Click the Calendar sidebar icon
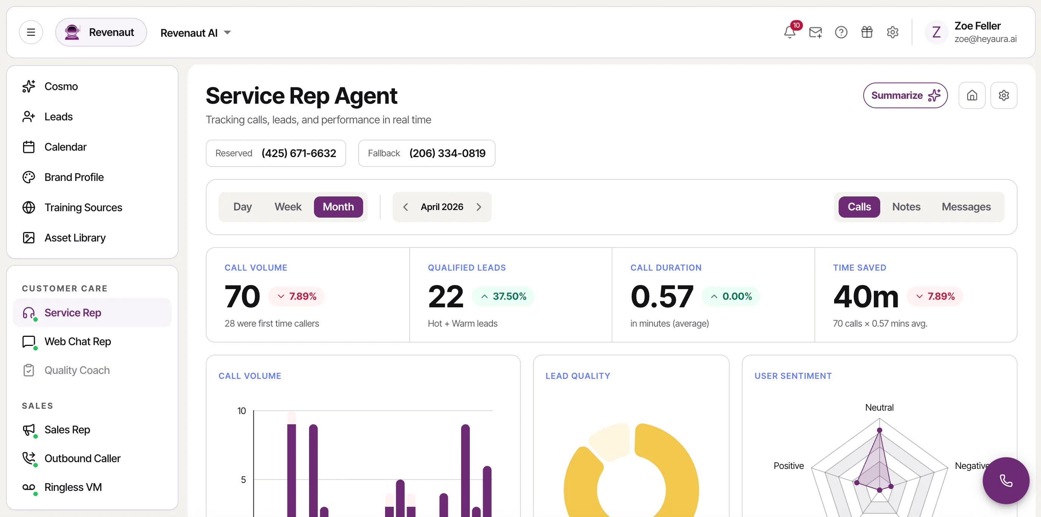Viewport: 1041px width, 517px height. coord(29,147)
